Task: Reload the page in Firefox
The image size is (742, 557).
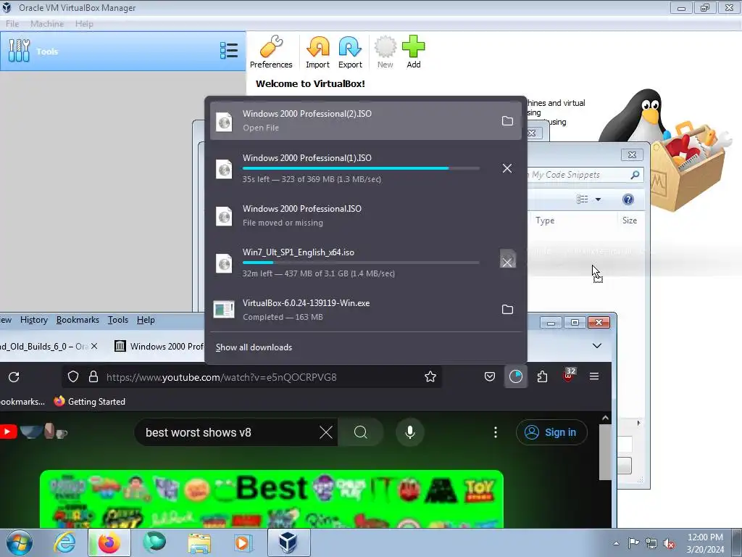Action: pos(14,377)
